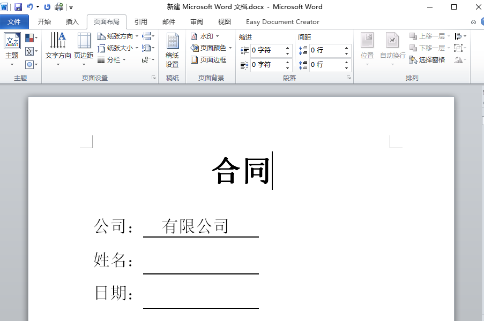Open the hyphenation dropdown icon
484x321 pixels.
148,60
